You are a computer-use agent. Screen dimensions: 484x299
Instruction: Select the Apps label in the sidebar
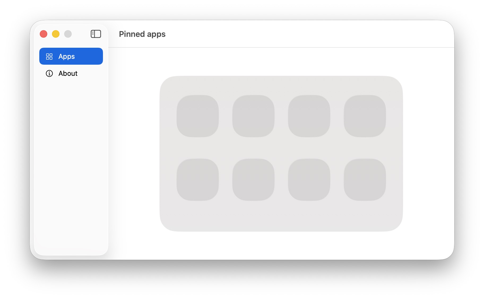[x=67, y=56]
